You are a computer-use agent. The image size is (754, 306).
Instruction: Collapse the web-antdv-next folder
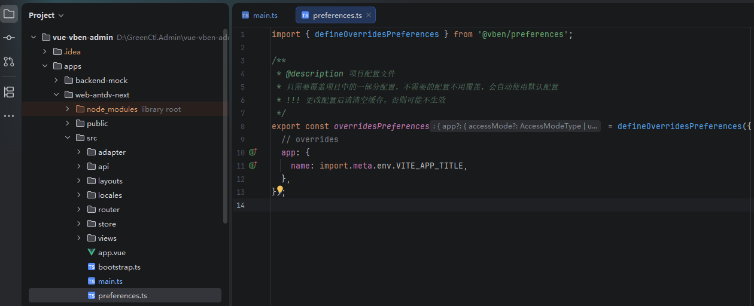[x=56, y=94]
